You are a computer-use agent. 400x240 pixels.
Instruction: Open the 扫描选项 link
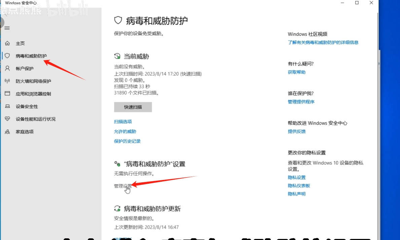[x=123, y=122]
